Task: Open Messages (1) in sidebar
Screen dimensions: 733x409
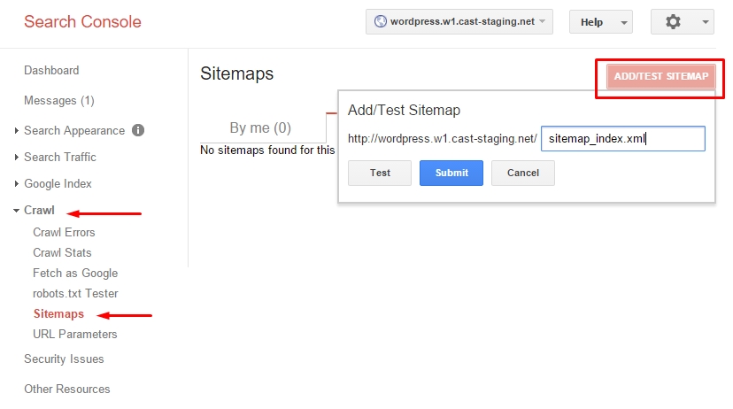Action: 59,101
